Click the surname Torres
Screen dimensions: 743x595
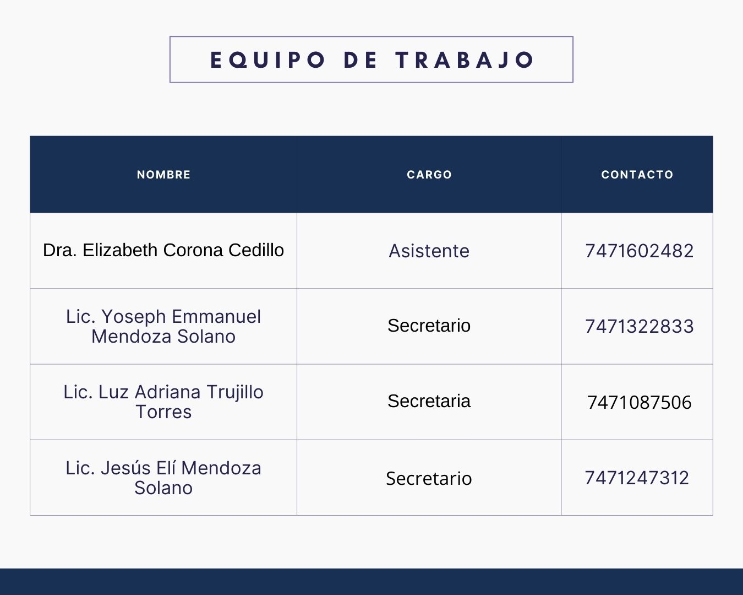[163, 412]
